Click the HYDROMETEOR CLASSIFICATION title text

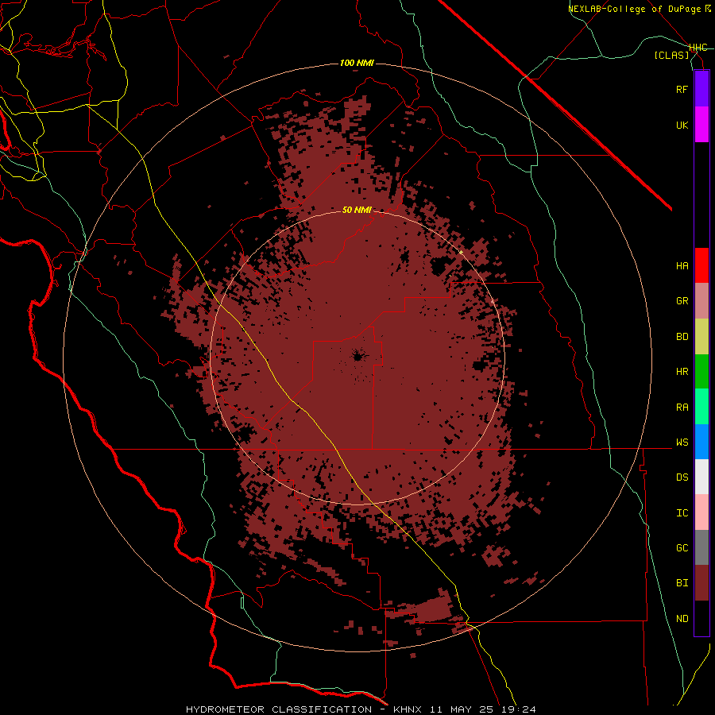279,709
